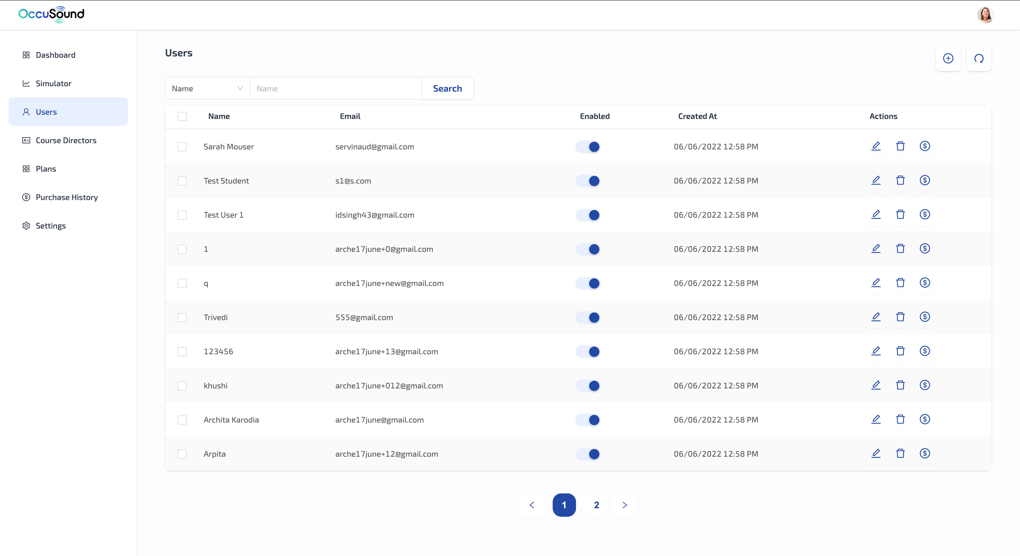Image resolution: width=1020 pixels, height=556 pixels.
Task: Delete Arpita user
Action: pos(900,453)
